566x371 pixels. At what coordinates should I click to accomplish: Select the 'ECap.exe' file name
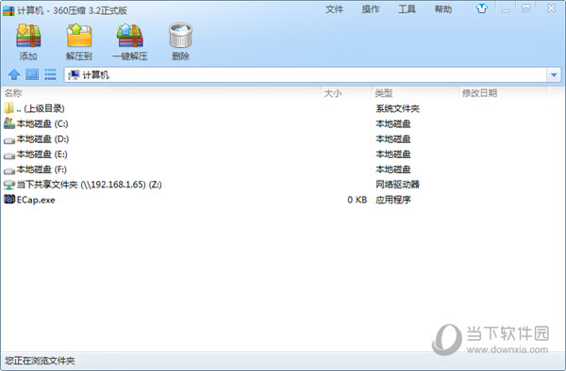tap(36, 200)
